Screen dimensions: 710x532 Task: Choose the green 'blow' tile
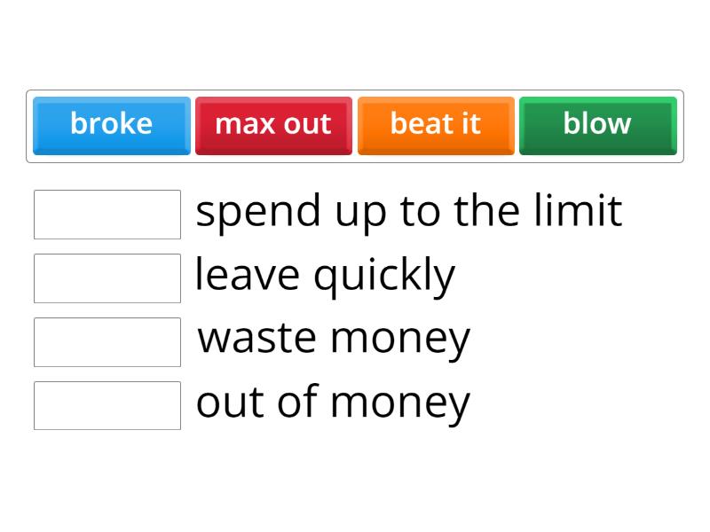pyautogui.click(x=597, y=125)
